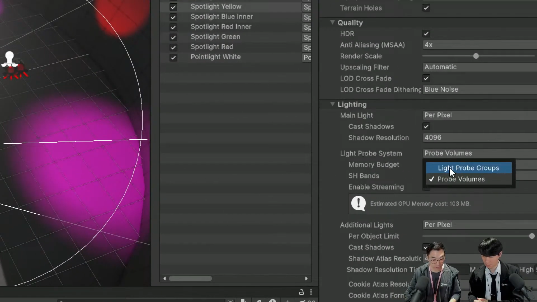Uncheck the Spotlight Yellow checkbox
The image size is (537, 302).
(173, 7)
